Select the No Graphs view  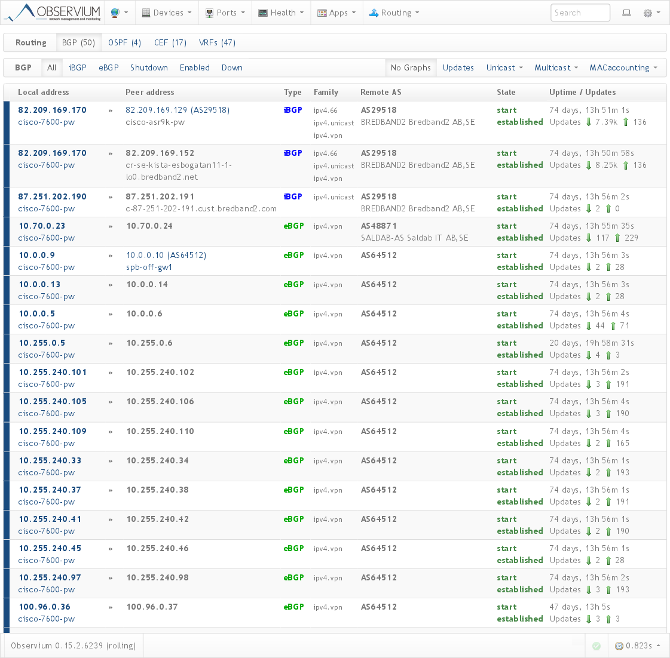(x=411, y=67)
